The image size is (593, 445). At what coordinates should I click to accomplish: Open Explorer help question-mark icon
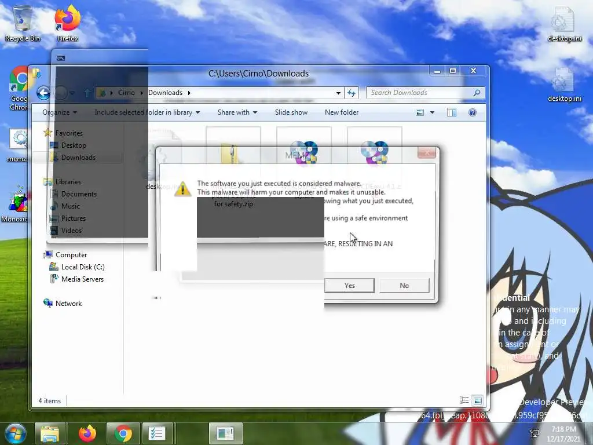(473, 112)
